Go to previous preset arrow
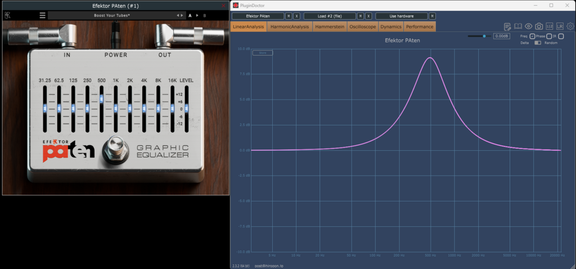This screenshot has height=269, width=576. pyautogui.click(x=178, y=15)
